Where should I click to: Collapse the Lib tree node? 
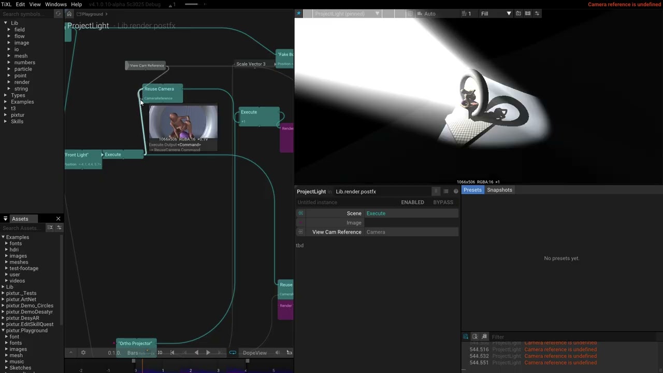pyautogui.click(x=6, y=23)
